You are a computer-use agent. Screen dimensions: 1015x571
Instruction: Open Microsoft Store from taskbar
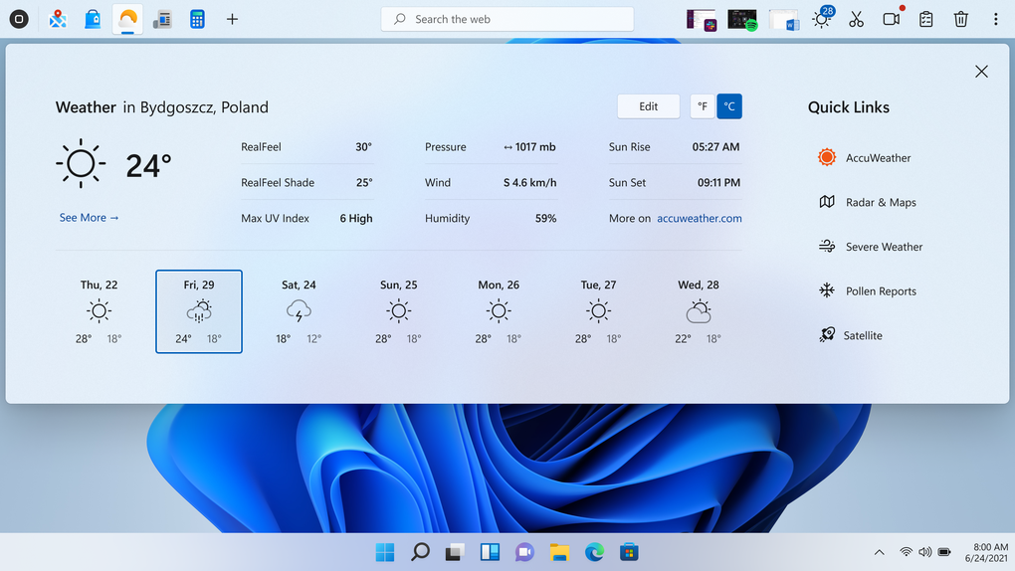[629, 552]
